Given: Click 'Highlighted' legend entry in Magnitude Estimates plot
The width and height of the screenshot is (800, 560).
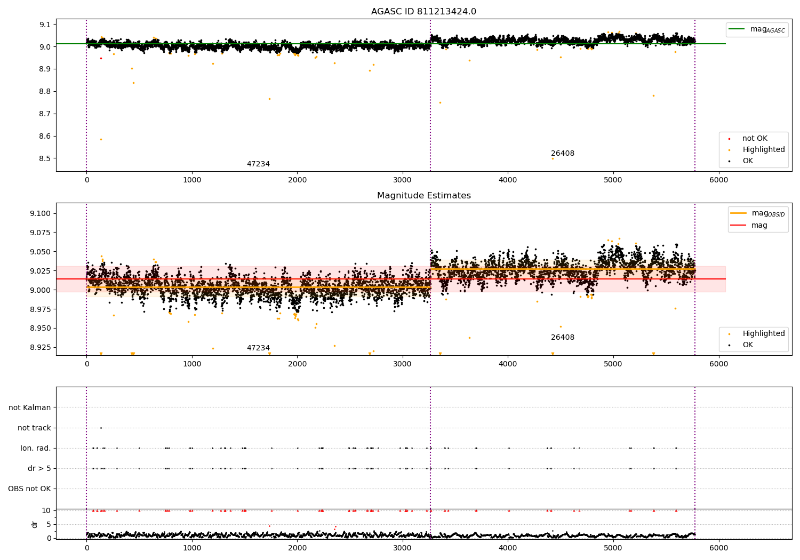Looking at the screenshot, I should [763, 334].
